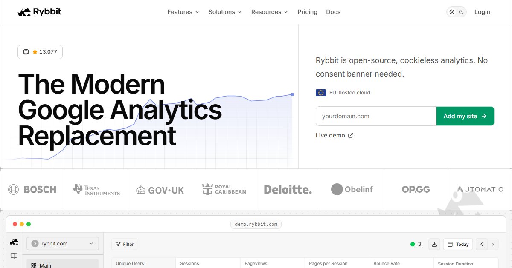This screenshot has height=268, width=512.
Task: Open GitHub stars badge showing 13,077
Action: point(40,52)
